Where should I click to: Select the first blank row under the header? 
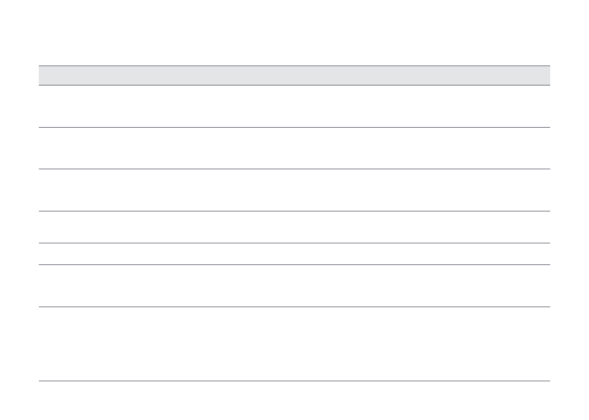coord(294,106)
